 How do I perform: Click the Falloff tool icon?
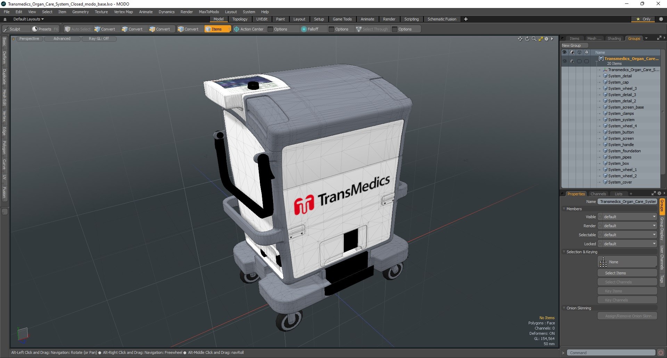(x=304, y=29)
